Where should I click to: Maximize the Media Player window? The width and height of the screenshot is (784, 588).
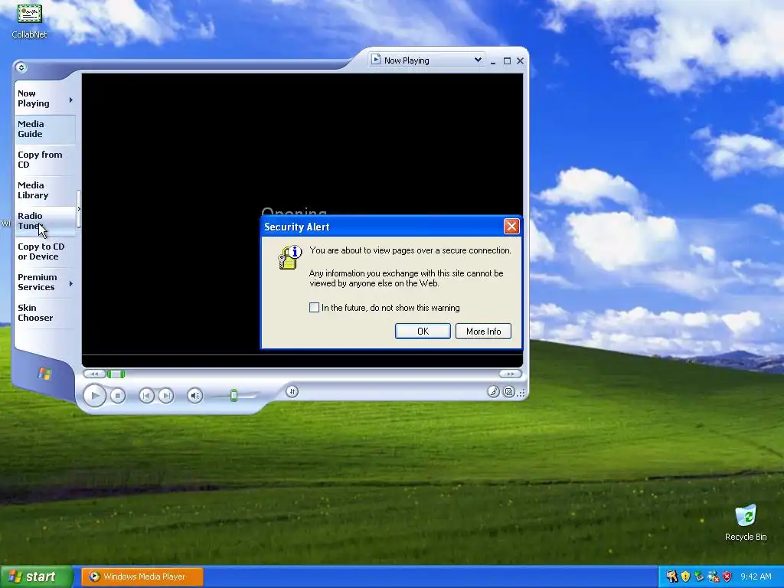click(507, 61)
